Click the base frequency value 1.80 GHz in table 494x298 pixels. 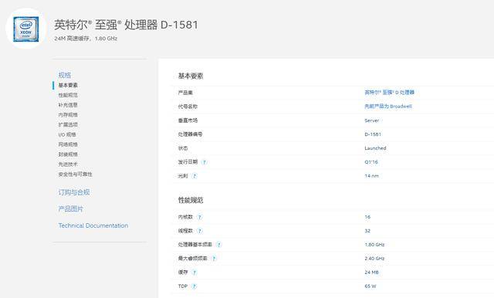374,245
